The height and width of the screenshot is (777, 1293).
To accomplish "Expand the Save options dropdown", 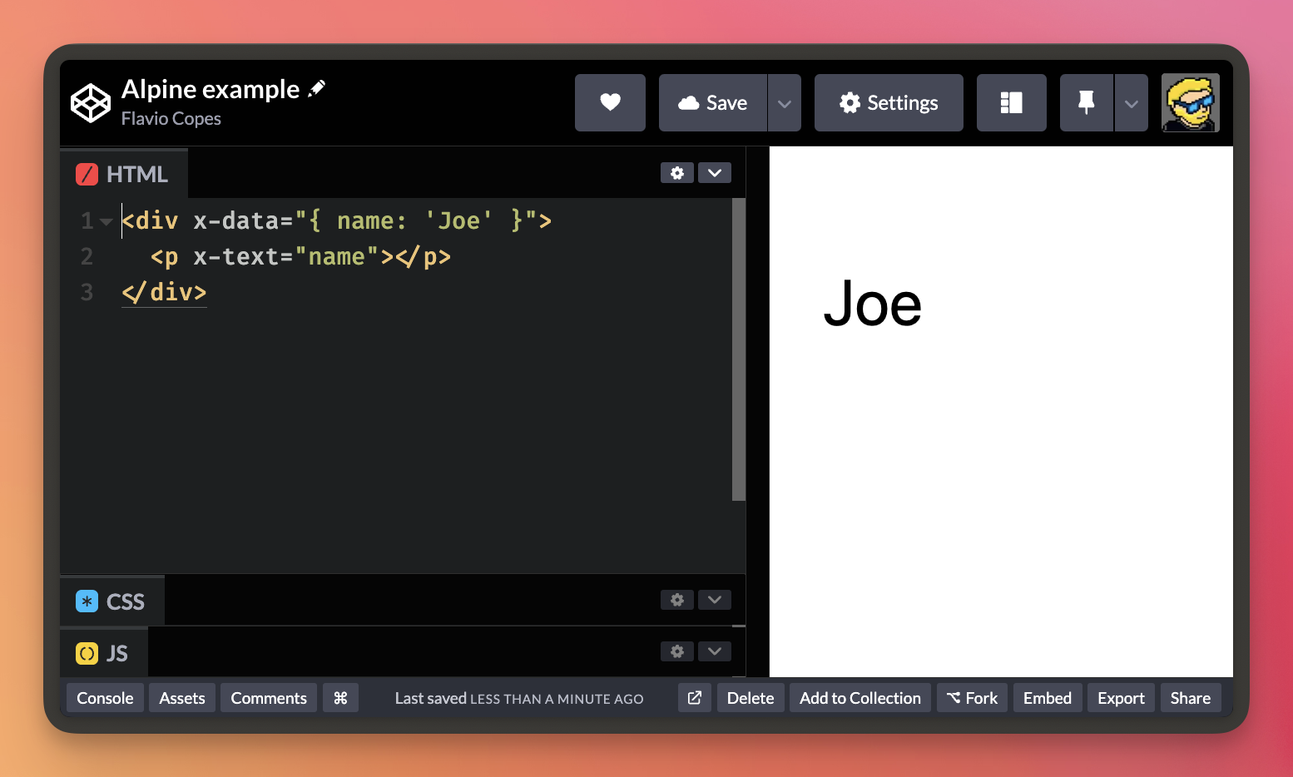I will click(784, 103).
